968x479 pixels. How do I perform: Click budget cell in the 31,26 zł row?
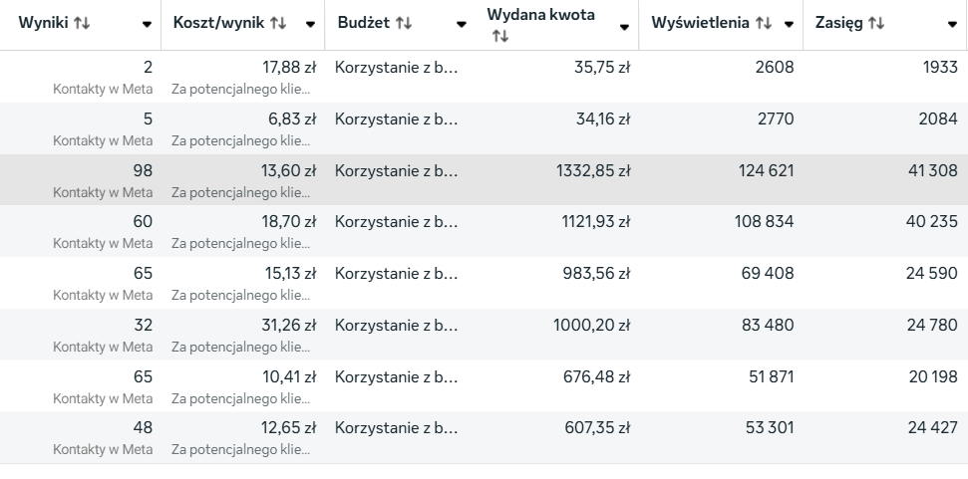point(397,325)
